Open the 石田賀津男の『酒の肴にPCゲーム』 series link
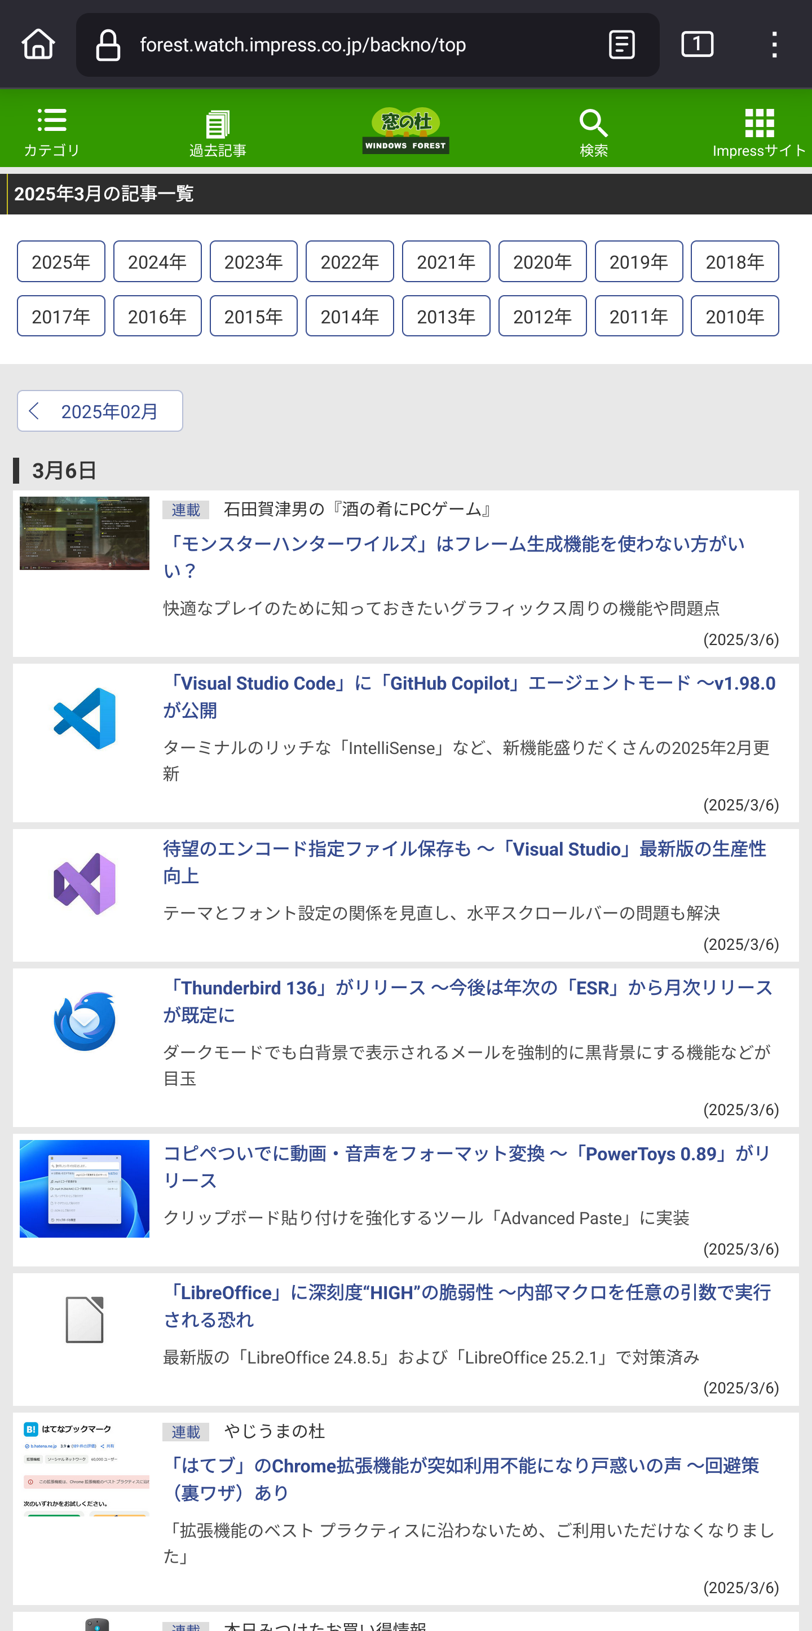812x1631 pixels. [x=359, y=510]
